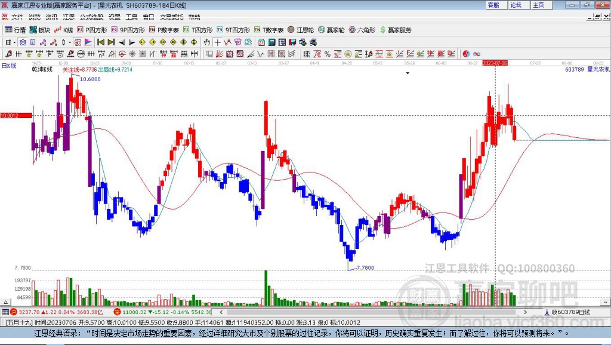This screenshot has height=345, width=611.
Task: Click the small black triangle above chart
Action: click(408, 73)
